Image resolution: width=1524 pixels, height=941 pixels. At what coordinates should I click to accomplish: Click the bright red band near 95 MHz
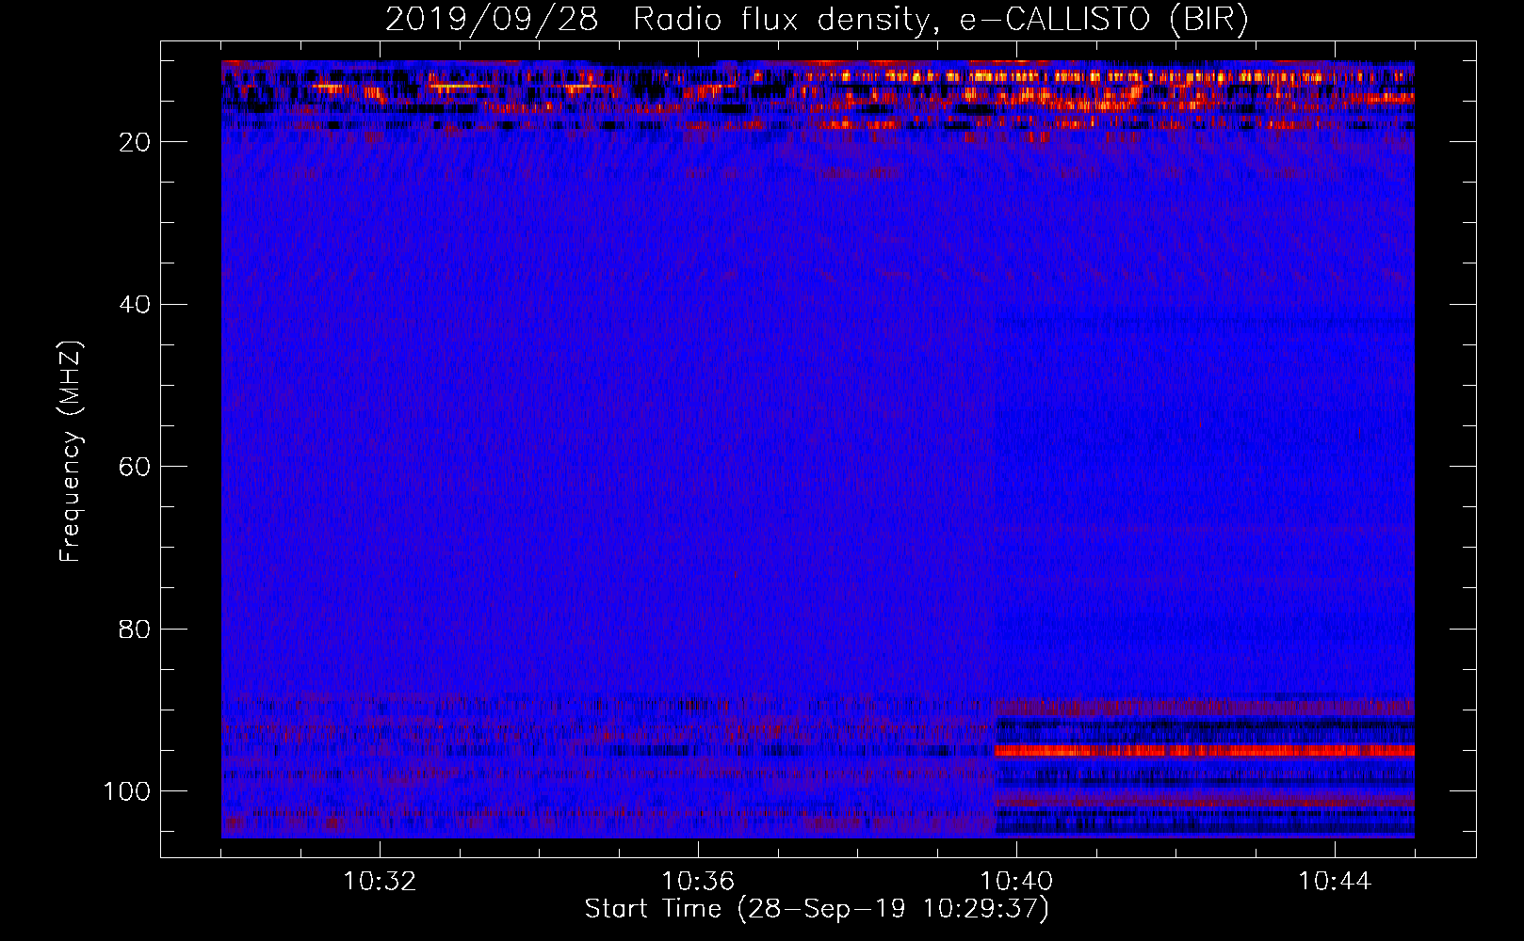1205,751
